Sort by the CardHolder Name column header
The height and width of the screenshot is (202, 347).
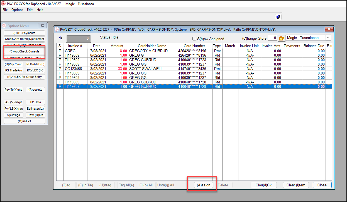click(152, 46)
